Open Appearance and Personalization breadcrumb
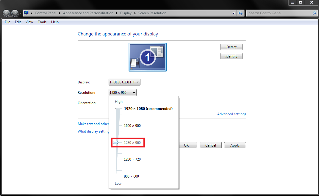The width and height of the screenshot is (319, 196). point(88,13)
